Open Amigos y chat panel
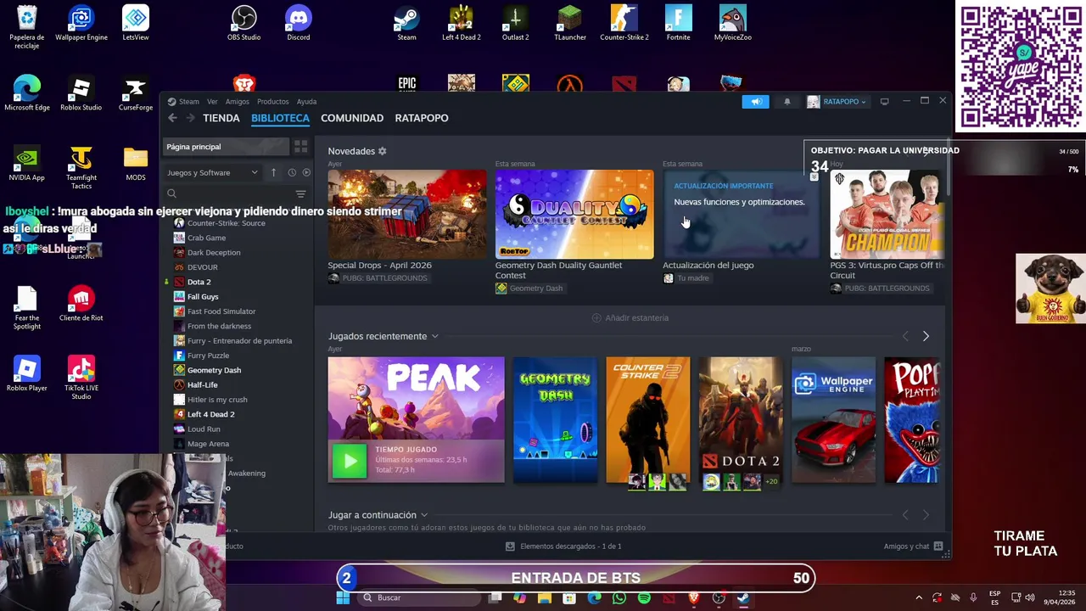The height and width of the screenshot is (611, 1086). pyautogui.click(x=913, y=547)
